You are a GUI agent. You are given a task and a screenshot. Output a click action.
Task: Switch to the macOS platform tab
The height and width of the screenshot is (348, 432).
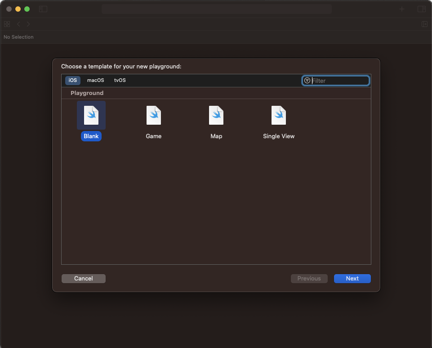pyautogui.click(x=96, y=80)
